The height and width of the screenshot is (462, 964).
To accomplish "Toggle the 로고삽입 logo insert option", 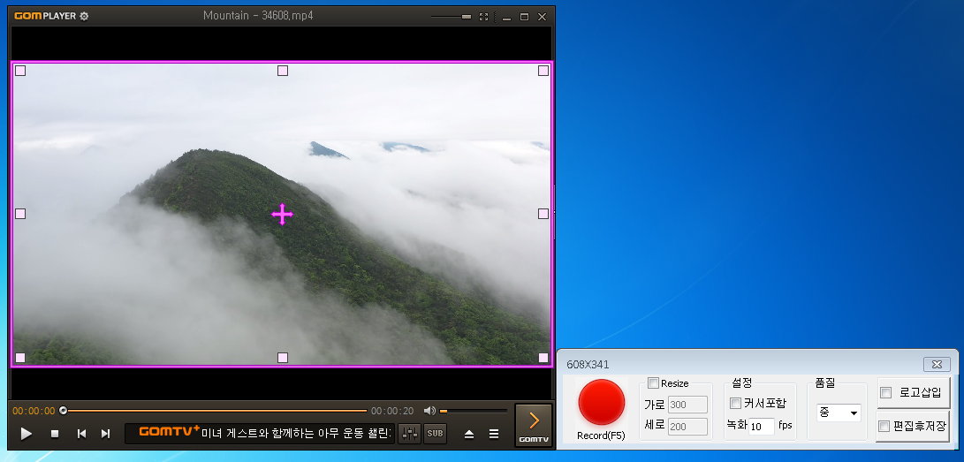I will (x=914, y=393).
